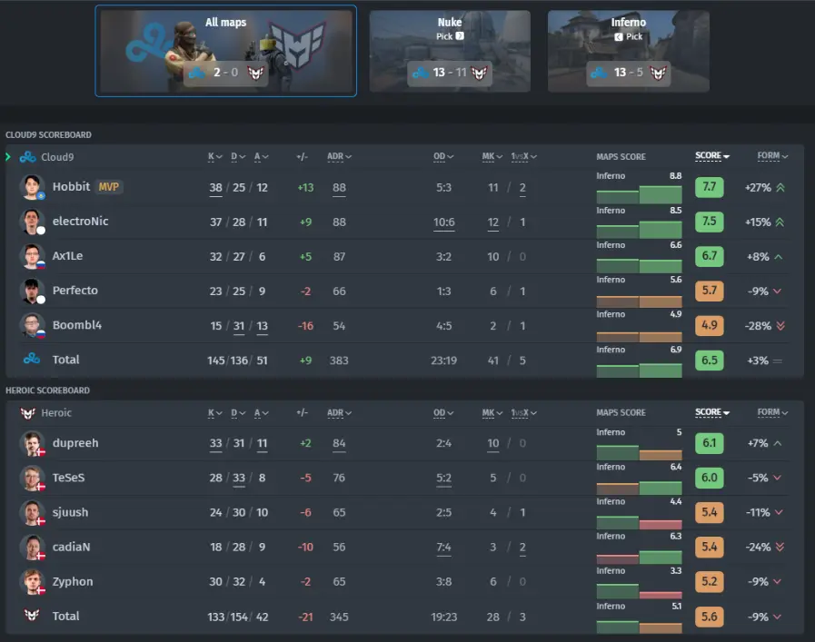Click Hobbit's 38 kills value
815x642 pixels.
point(215,187)
